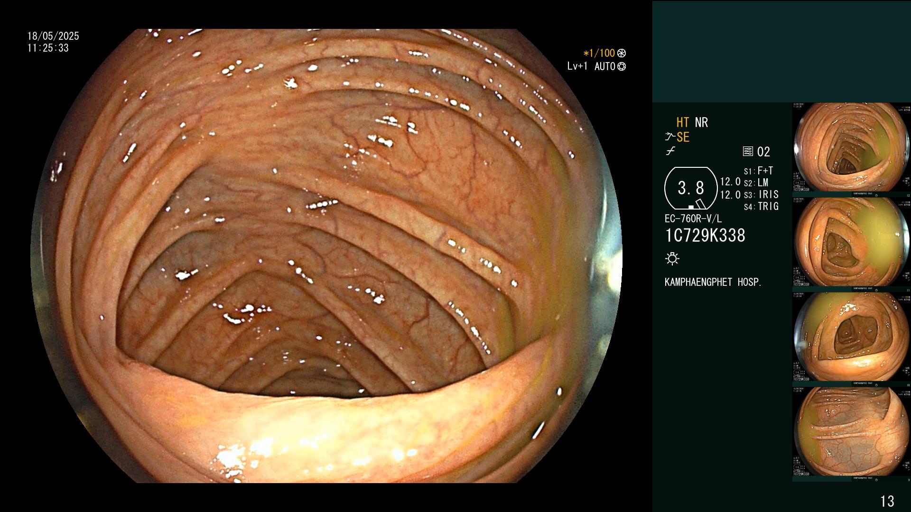Open the first captured thumbnail numbered 12

point(852,150)
